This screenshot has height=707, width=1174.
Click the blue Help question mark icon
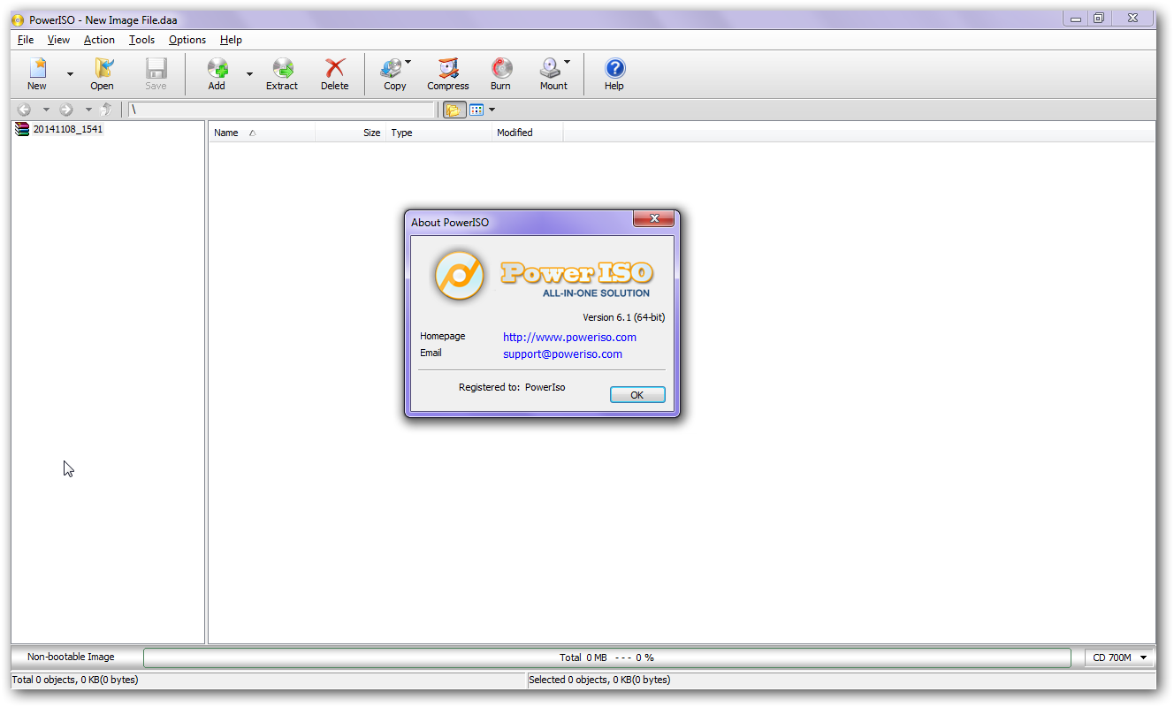614,69
